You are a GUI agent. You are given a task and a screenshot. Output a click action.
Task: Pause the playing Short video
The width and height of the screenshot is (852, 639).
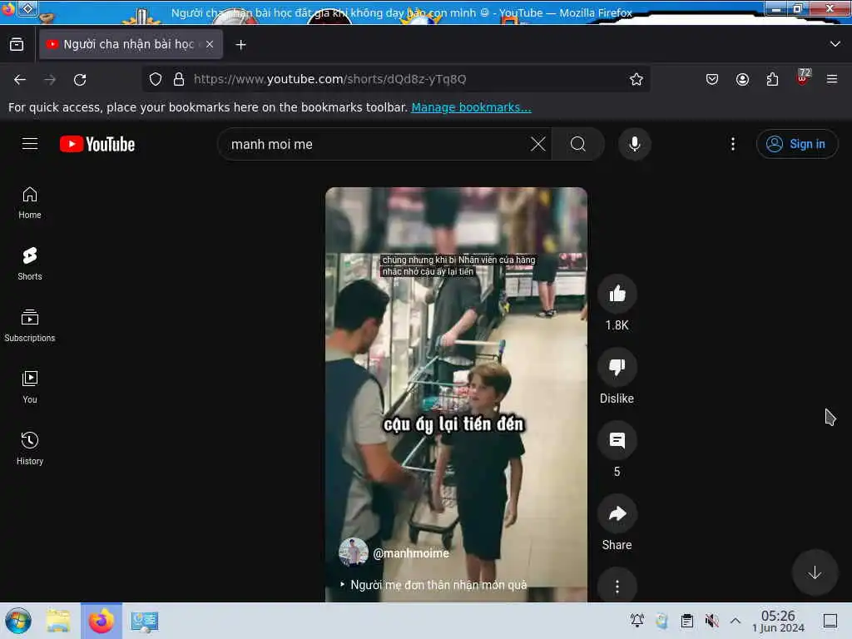point(456,394)
